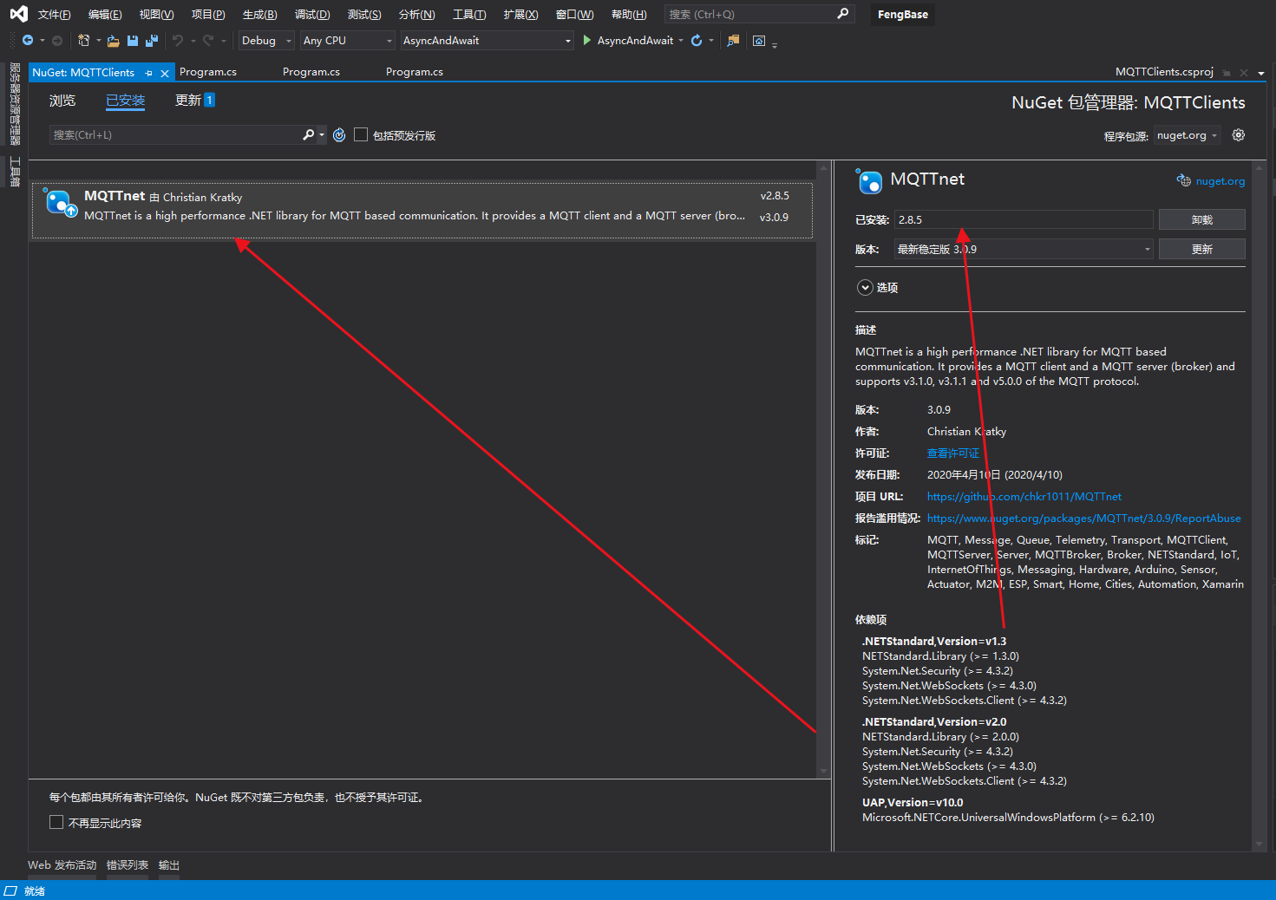
Task: Click the search magnifier in top search box
Action: point(843,14)
